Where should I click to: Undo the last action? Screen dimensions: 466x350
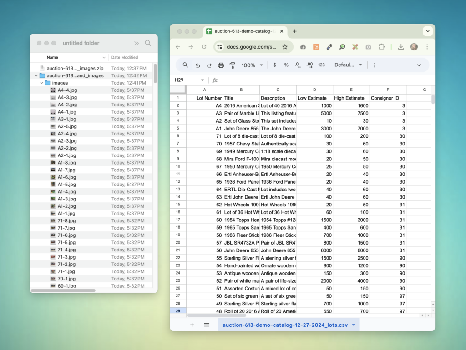[x=198, y=65]
